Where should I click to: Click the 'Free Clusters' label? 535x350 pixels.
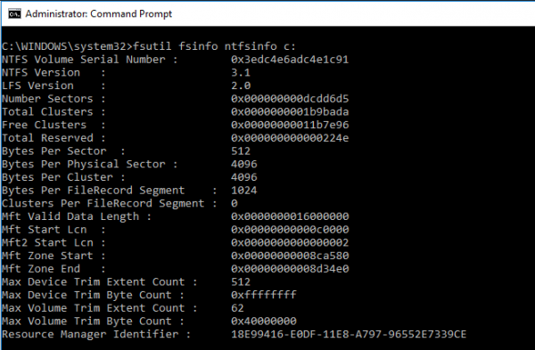point(45,125)
